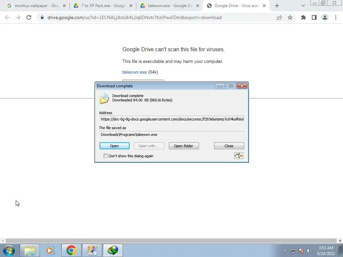Click the Chrome taskbar icon
This screenshot has width=343, height=257.
tap(71, 250)
